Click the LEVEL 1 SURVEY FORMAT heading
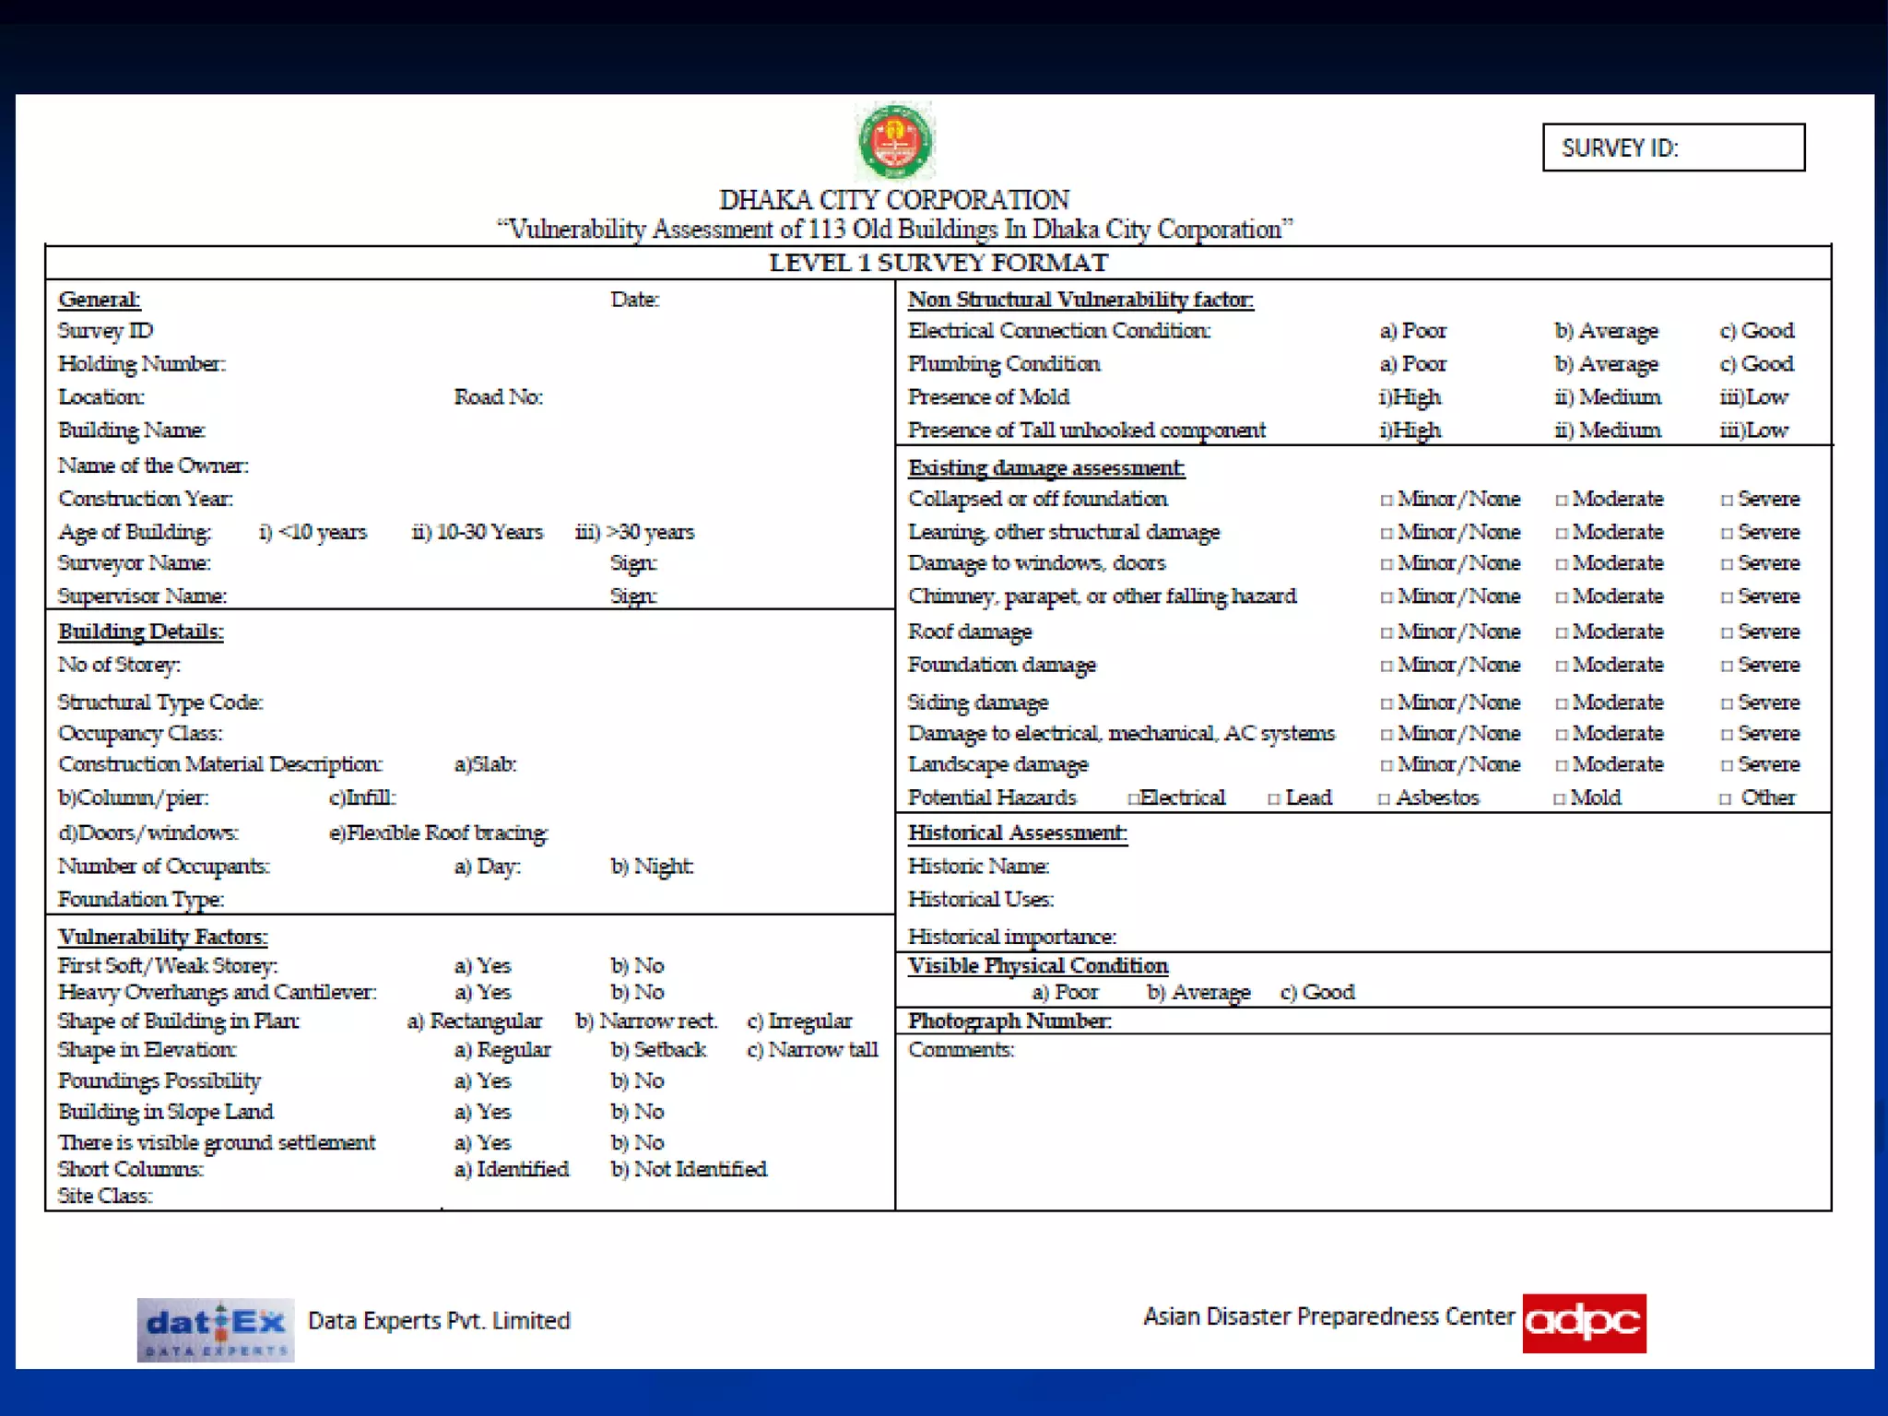Image resolution: width=1888 pixels, height=1416 pixels. pyautogui.click(x=938, y=263)
